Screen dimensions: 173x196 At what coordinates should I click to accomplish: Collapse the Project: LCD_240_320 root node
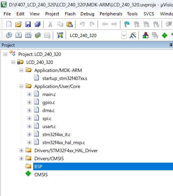[x=5, y=54]
